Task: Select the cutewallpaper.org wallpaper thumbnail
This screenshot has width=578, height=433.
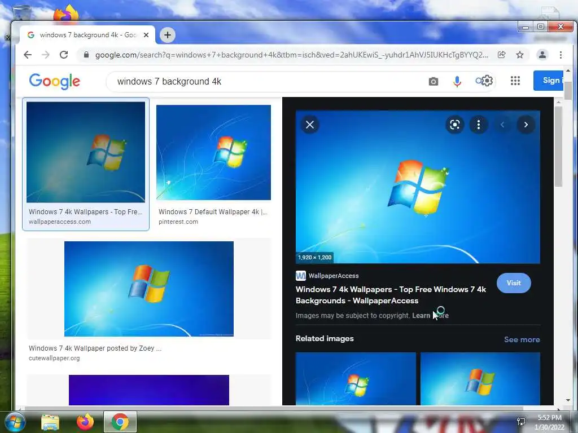Action: click(149, 289)
